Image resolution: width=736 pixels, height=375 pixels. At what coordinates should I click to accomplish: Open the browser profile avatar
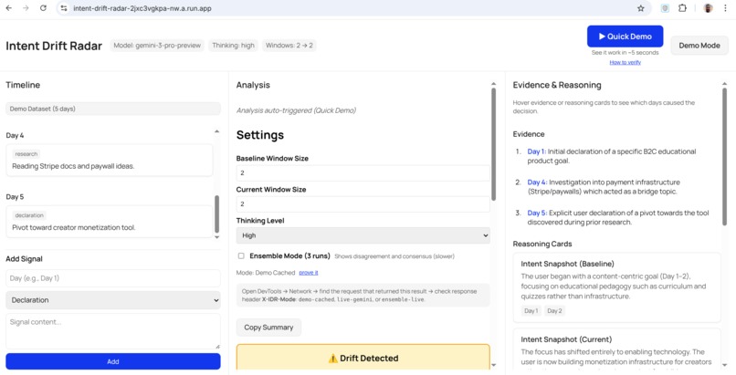point(708,8)
